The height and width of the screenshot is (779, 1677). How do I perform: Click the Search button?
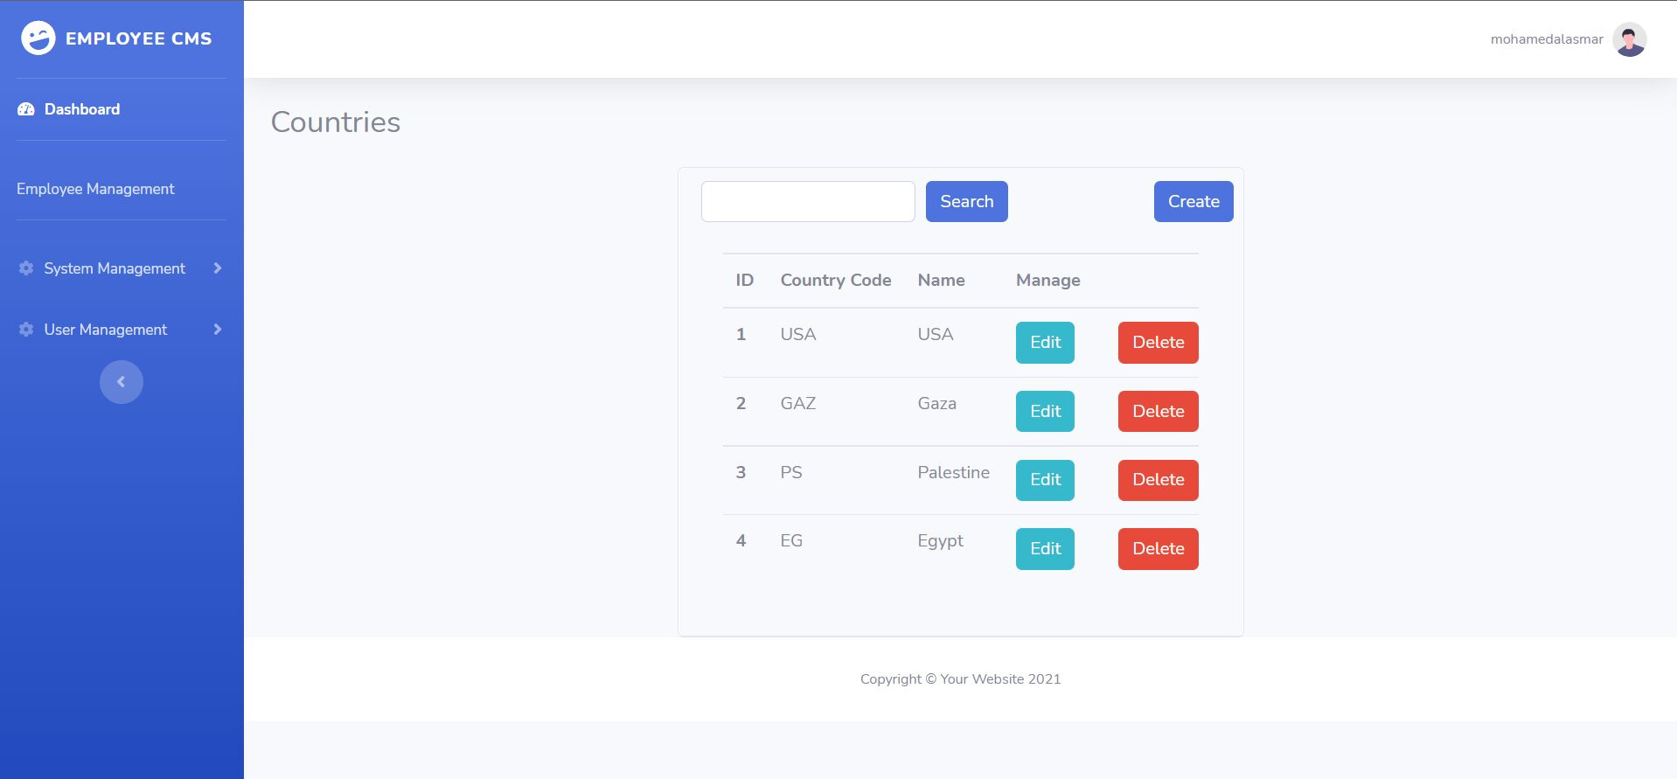966,201
